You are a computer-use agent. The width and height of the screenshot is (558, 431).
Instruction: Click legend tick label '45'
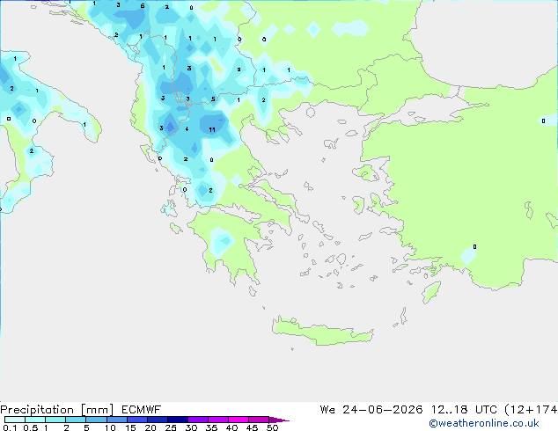coord(252,427)
